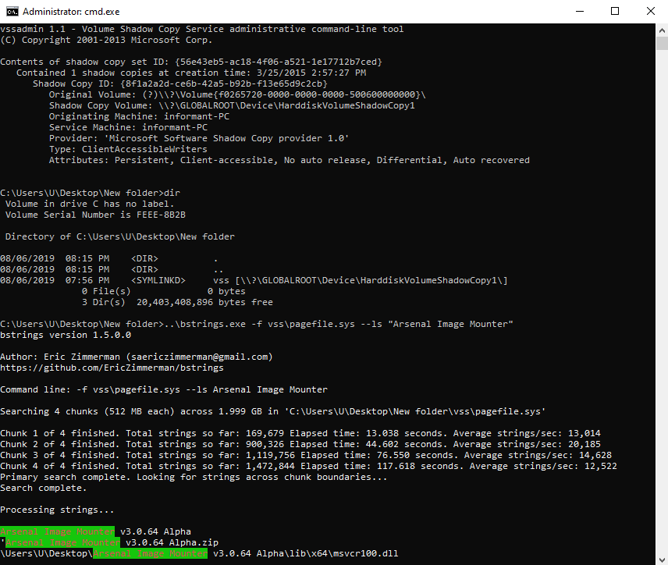Maximize the cmd.exe window
The width and height of the screenshot is (668, 565).
[x=615, y=12]
